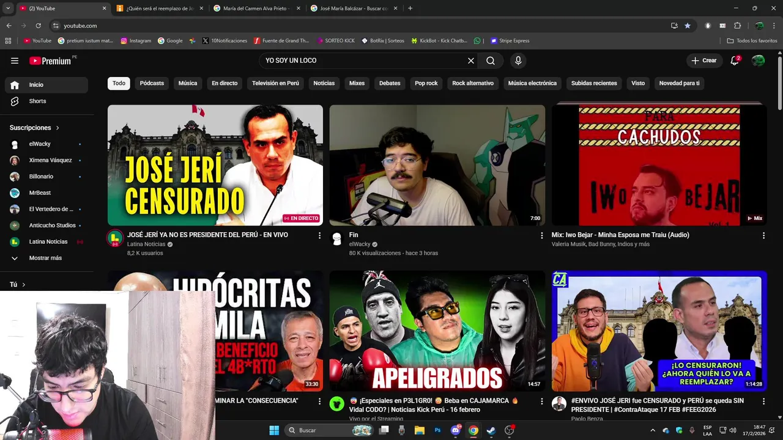Open options for the José Jerí live video
The image size is (783, 440).
[319, 235]
